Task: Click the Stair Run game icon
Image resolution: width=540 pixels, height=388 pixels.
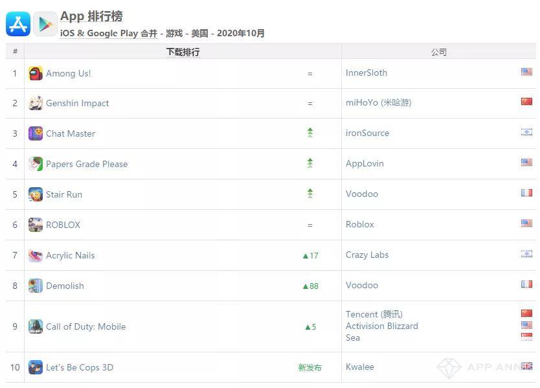Action: 36,194
